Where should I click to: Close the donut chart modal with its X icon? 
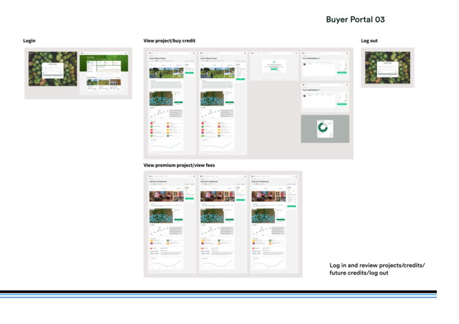coord(331,120)
